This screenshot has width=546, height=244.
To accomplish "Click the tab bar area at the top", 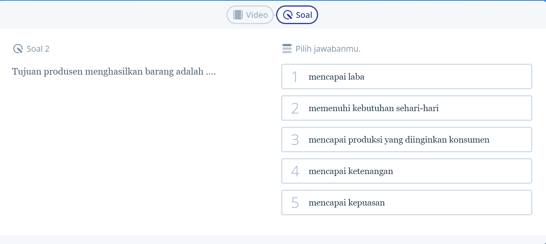I will tap(273, 15).
